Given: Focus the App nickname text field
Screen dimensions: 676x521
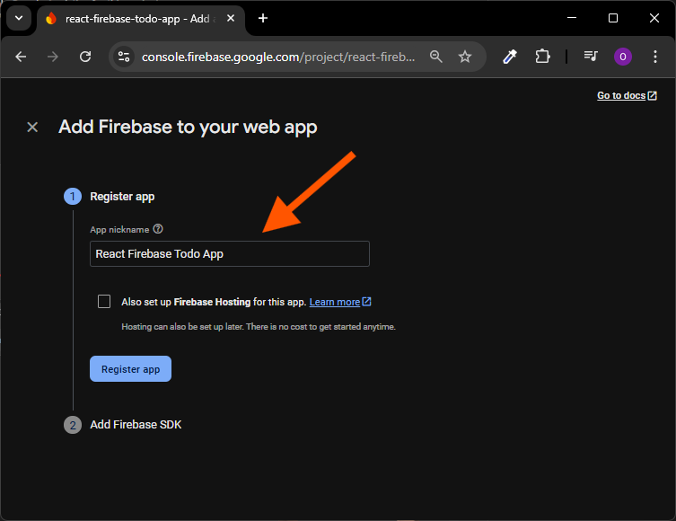Looking at the screenshot, I should coord(229,253).
